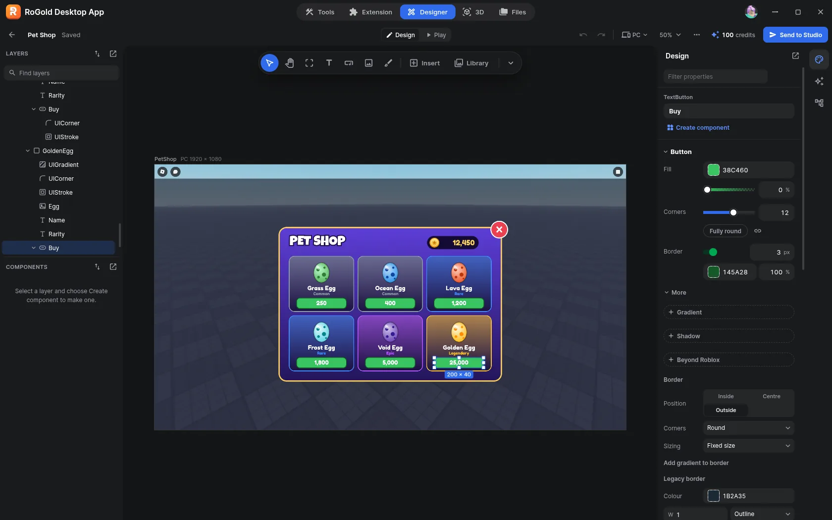832x520 pixels.
Task: Select the image tool icon
Action: click(x=369, y=63)
